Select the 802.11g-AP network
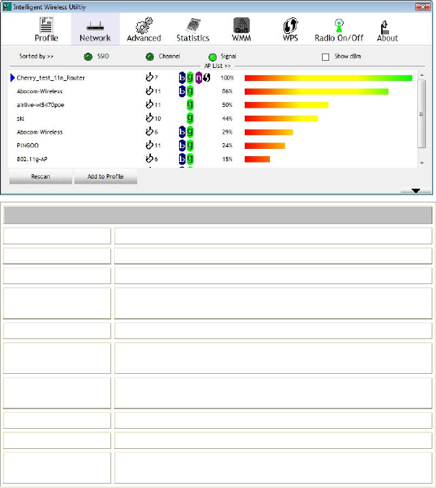 coord(32,159)
